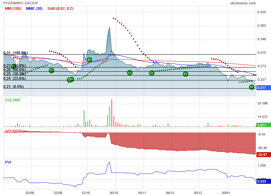
Task: Click the 0.31 (100.0%) Fibonacci level label
Action: (16, 53)
